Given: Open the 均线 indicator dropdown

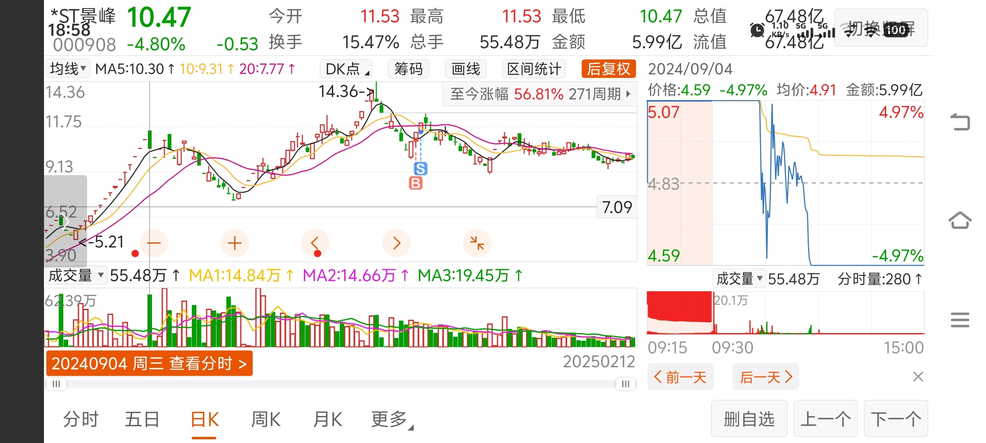Looking at the screenshot, I should click(x=68, y=69).
